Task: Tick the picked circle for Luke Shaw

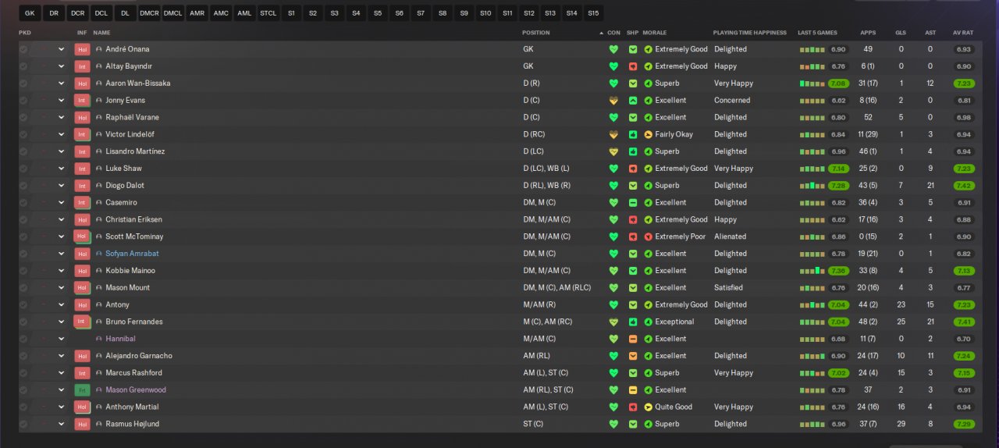Action: tap(23, 169)
